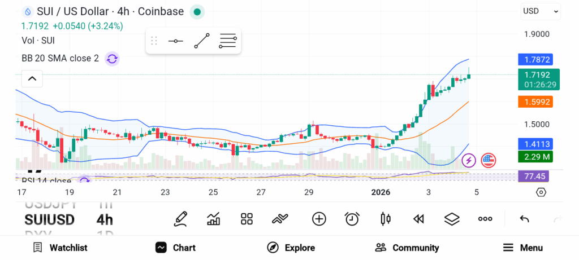Open the indicators chart icon
579x260 pixels.
click(x=214, y=219)
